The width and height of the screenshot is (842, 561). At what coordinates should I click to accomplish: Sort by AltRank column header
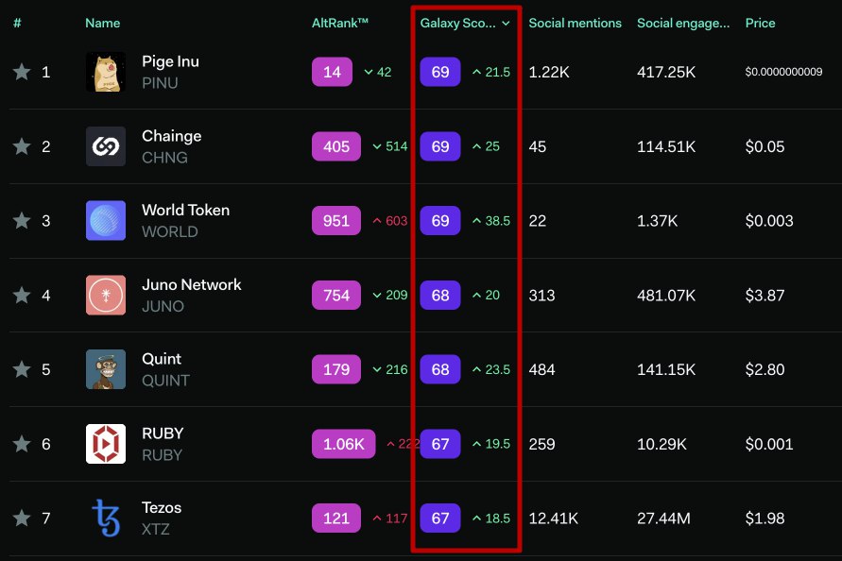[340, 23]
